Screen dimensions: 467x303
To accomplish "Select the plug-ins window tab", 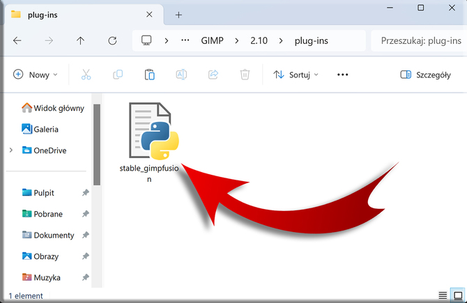I will coord(83,15).
